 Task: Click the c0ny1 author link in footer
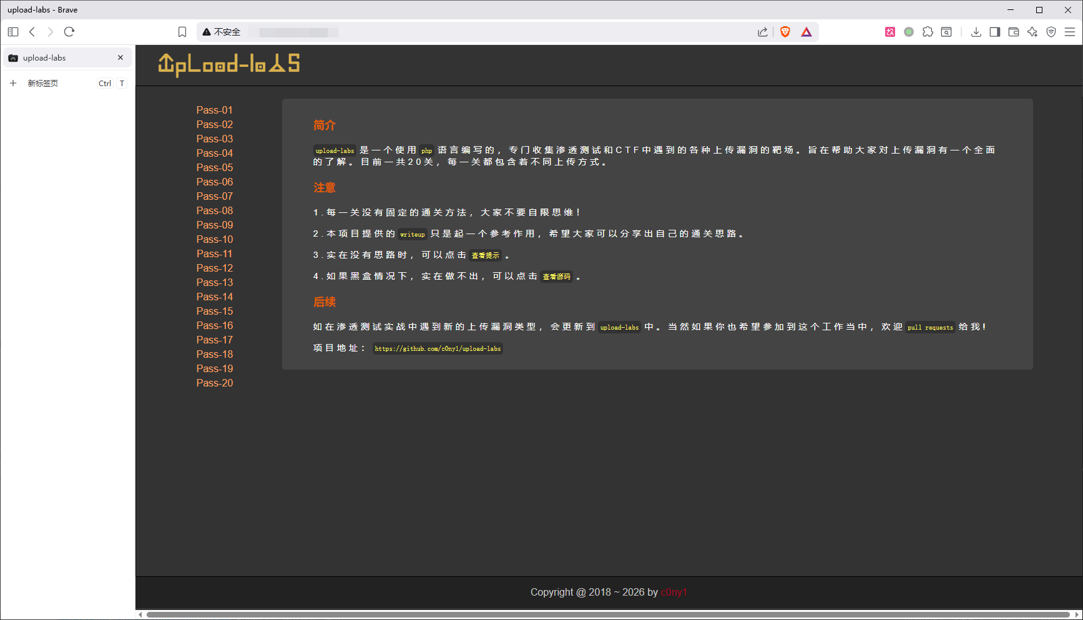click(674, 592)
